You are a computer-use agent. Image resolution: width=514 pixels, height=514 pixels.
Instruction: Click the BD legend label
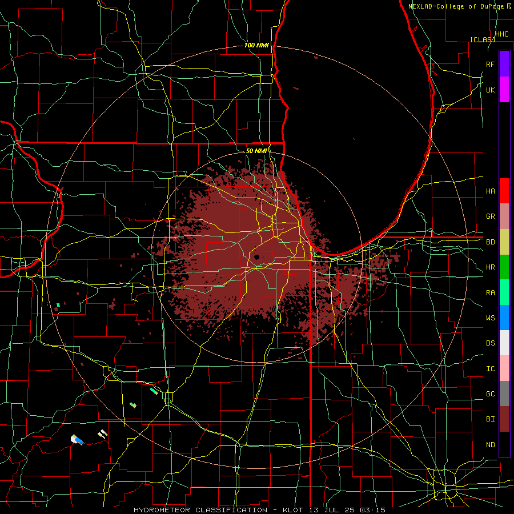(x=491, y=242)
